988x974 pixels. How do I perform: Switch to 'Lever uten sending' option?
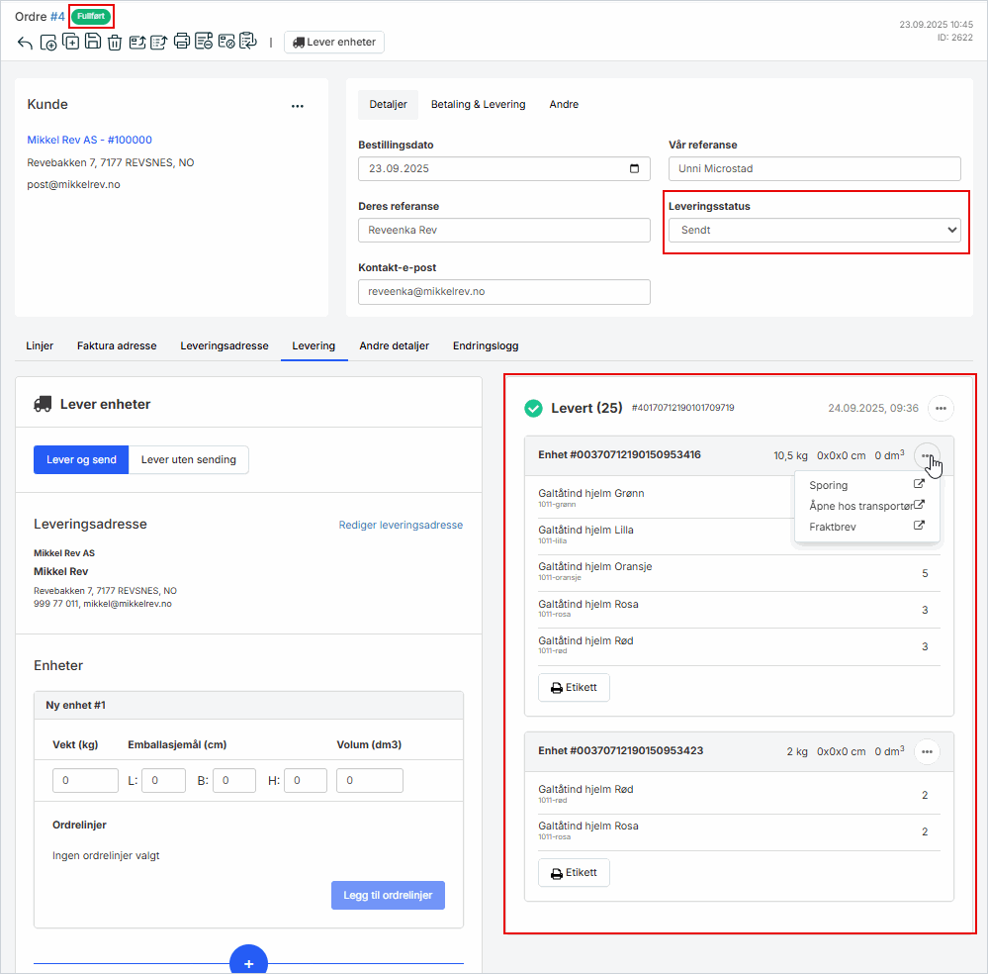pyautogui.click(x=189, y=459)
